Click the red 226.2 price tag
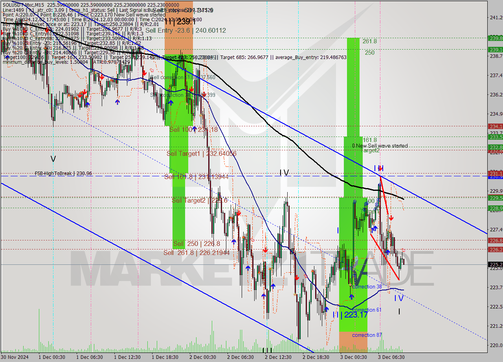Screen dimensions: 503x362 pyautogui.click(x=495, y=249)
